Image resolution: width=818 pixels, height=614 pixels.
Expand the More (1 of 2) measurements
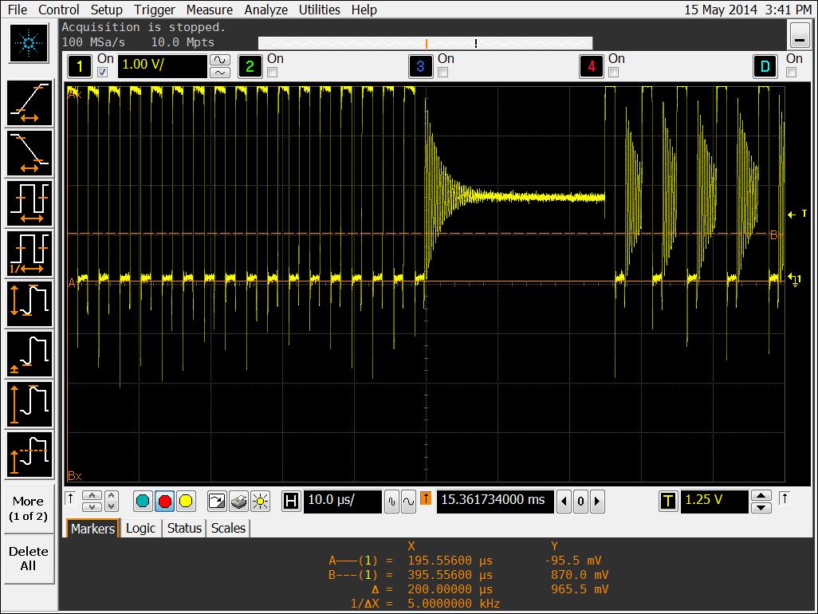(28, 508)
